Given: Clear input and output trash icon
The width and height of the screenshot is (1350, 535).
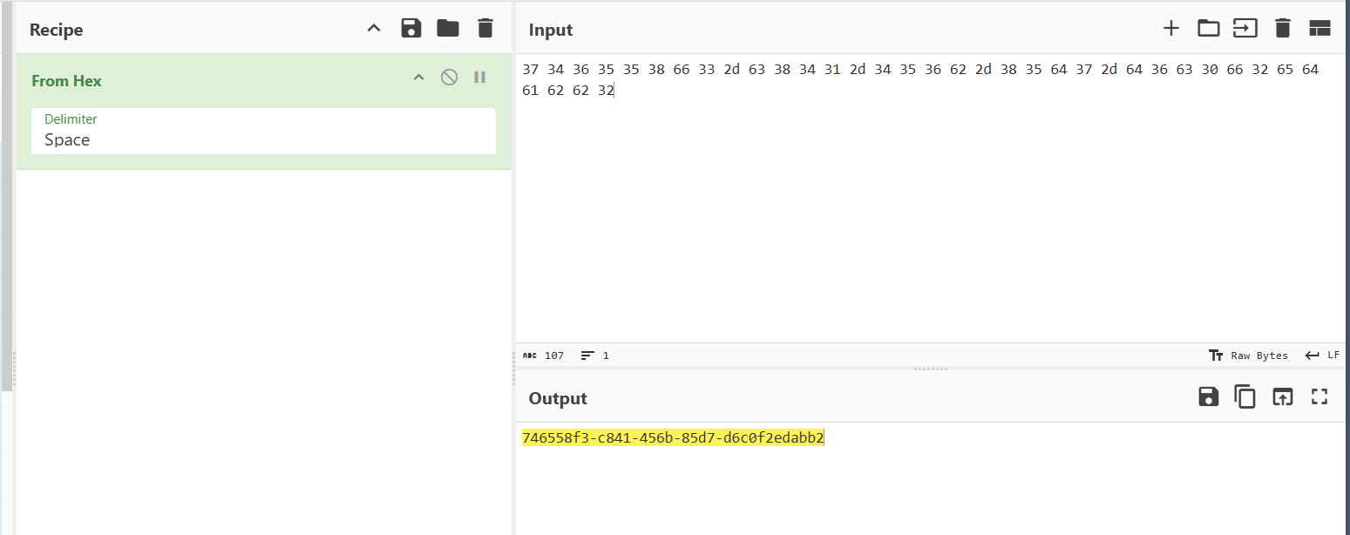Looking at the screenshot, I should tap(1282, 29).
